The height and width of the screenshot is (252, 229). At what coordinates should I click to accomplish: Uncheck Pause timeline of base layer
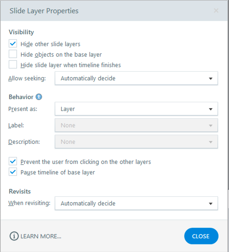(13, 172)
